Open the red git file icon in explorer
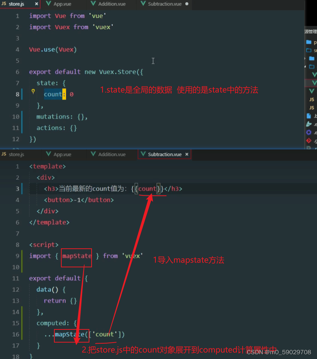 coord(309,141)
